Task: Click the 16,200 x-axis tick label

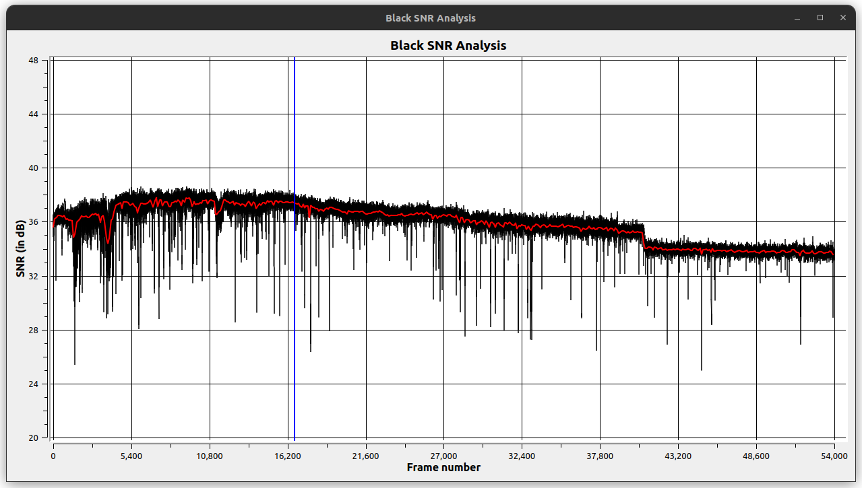Action: 288,456
